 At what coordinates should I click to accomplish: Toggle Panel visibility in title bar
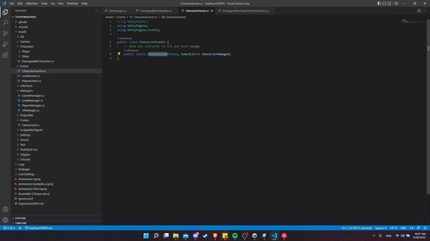[384, 3]
